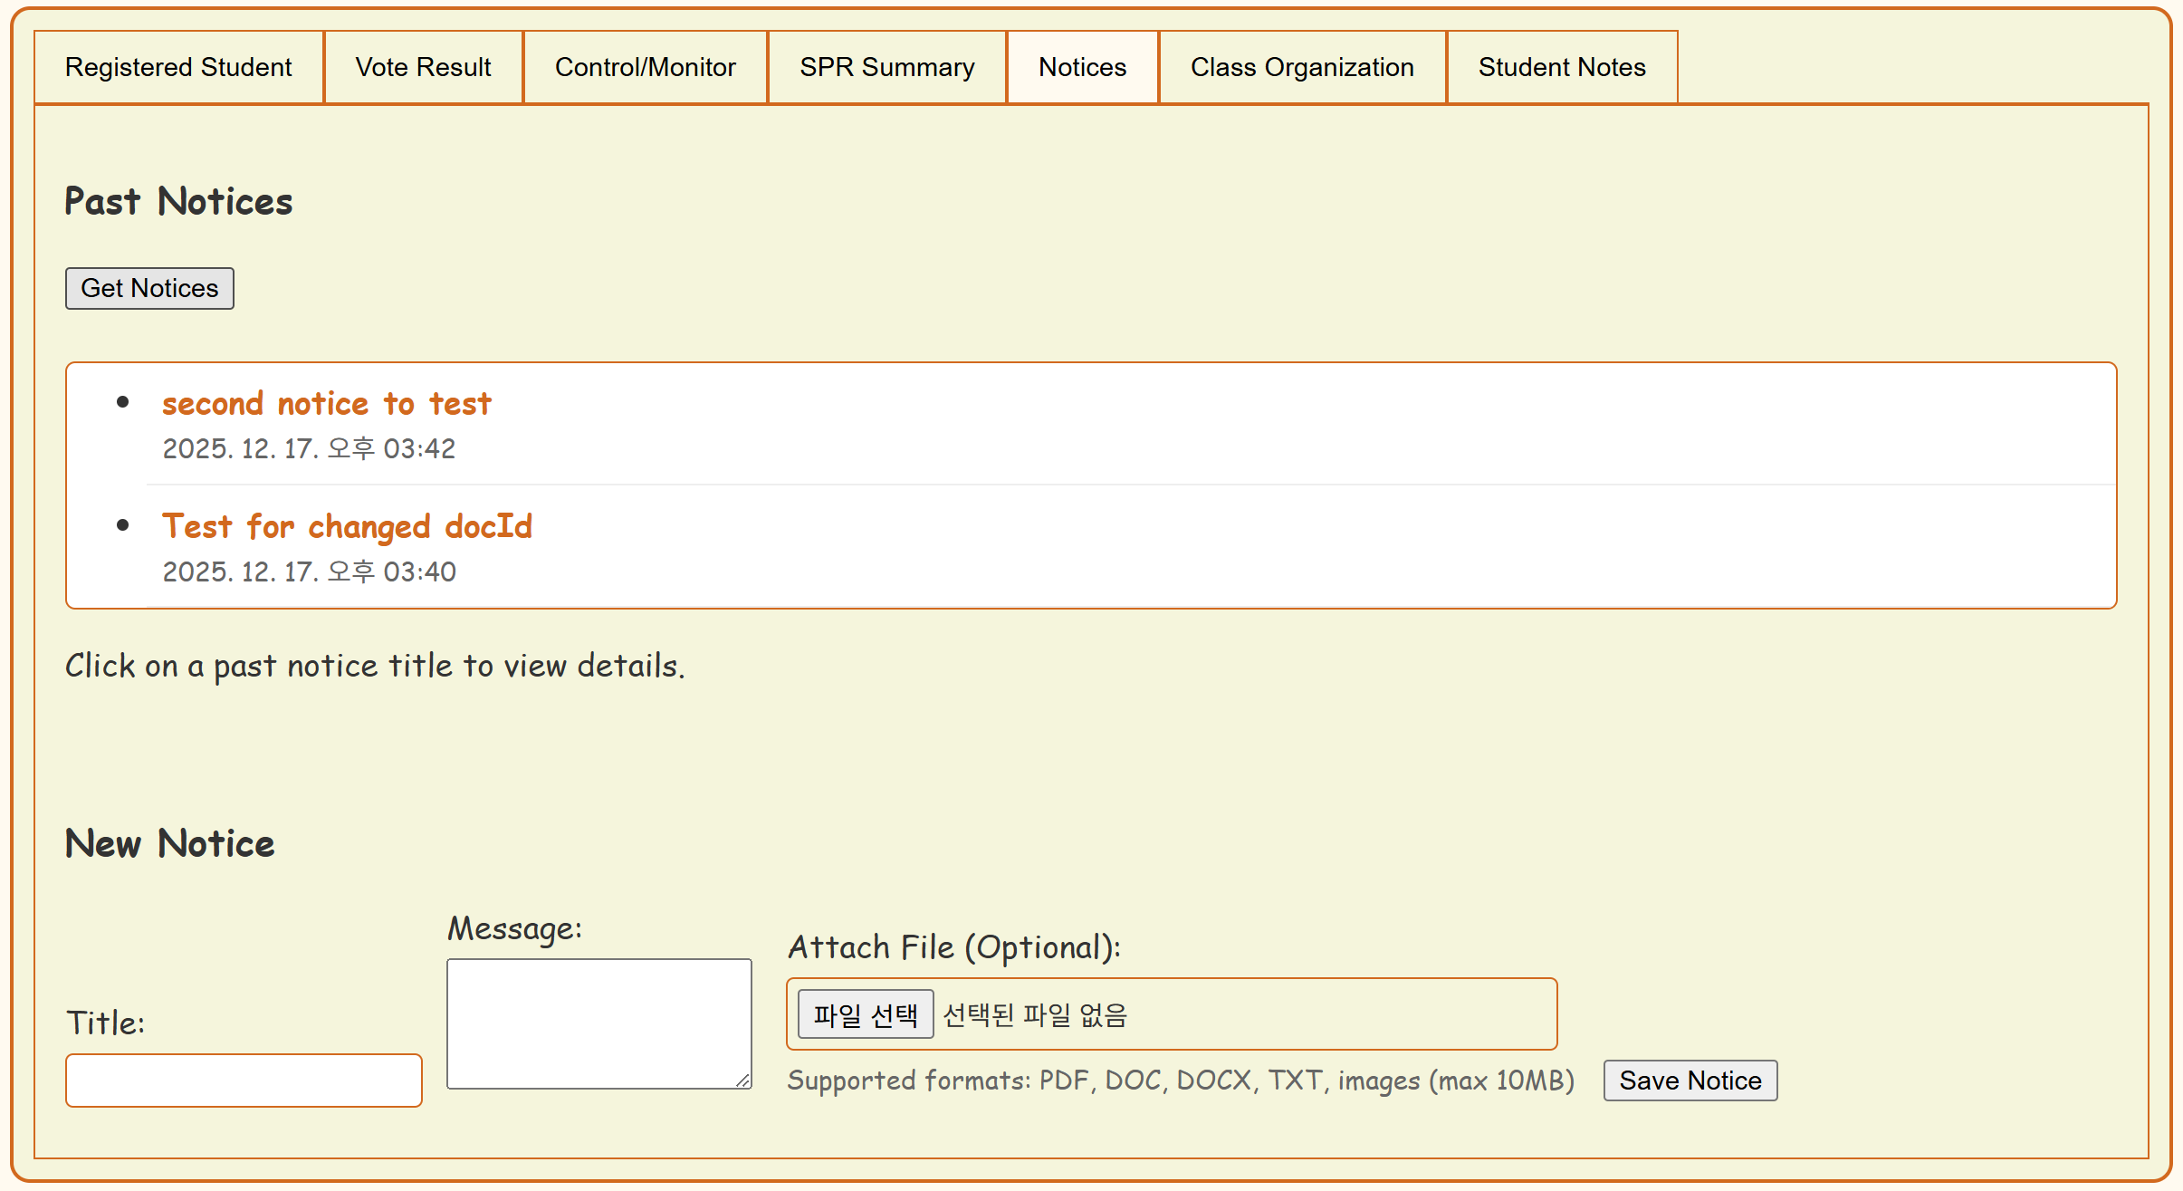The image size is (2183, 1191).
Task: View the 'Test for changed docId' notice
Action: 347,526
